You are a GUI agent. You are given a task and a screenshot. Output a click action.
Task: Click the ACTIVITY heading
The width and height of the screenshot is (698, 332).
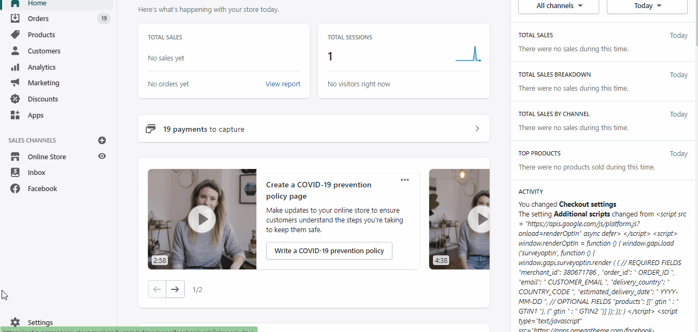pos(531,192)
